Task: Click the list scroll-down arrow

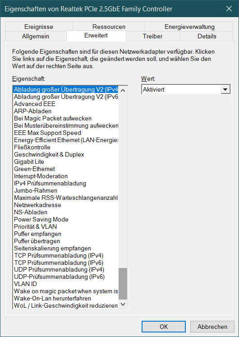Action: coord(123,304)
